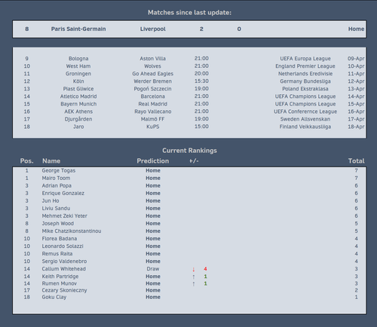
Task: Click UEFA Conferernce League label
Action: coord(305,112)
